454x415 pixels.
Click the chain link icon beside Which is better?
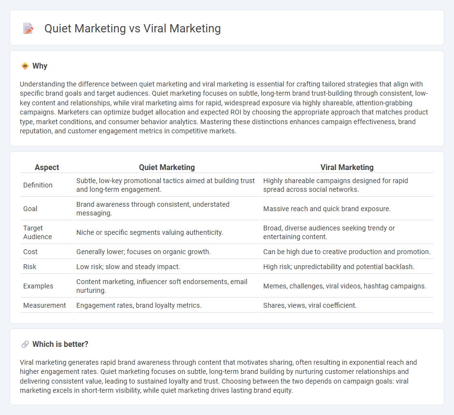[x=25, y=344]
